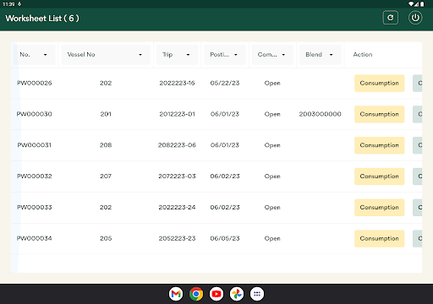Click trip 2072223-03
The image size is (433, 304).
[177, 176]
